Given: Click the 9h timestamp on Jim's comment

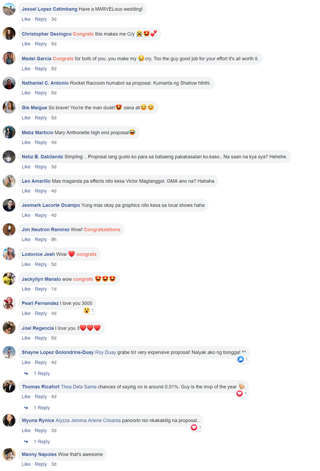Looking at the screenshot, I should pos(54,240).
